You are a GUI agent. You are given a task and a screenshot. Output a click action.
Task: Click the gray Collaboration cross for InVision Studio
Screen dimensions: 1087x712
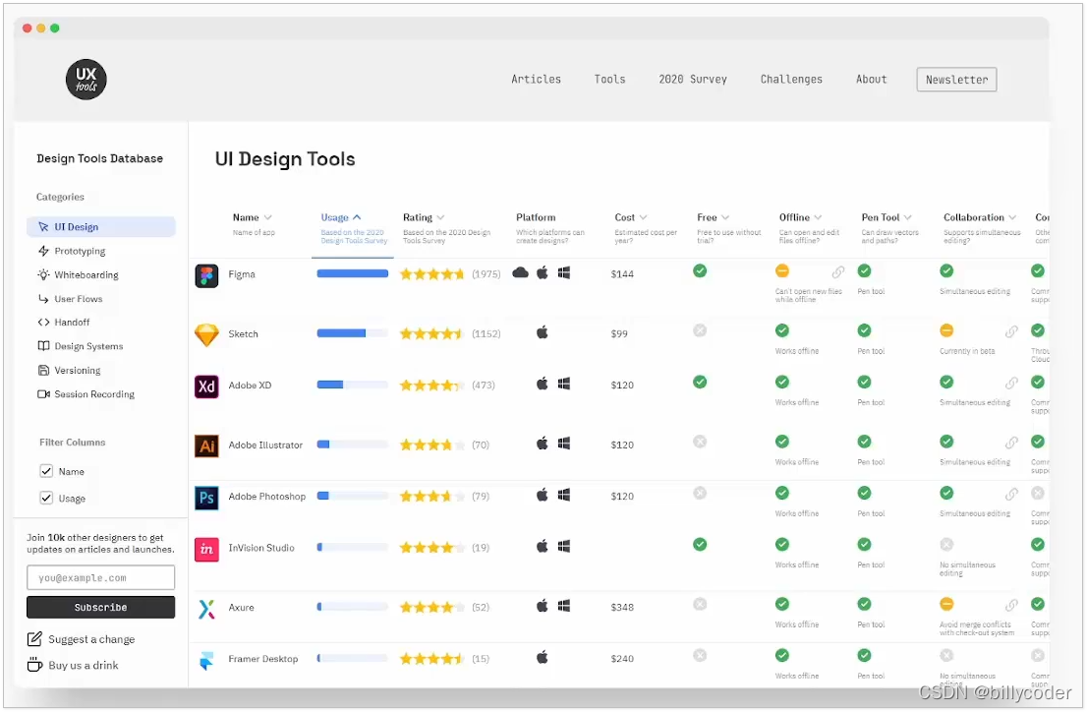[x=946, y=544]
